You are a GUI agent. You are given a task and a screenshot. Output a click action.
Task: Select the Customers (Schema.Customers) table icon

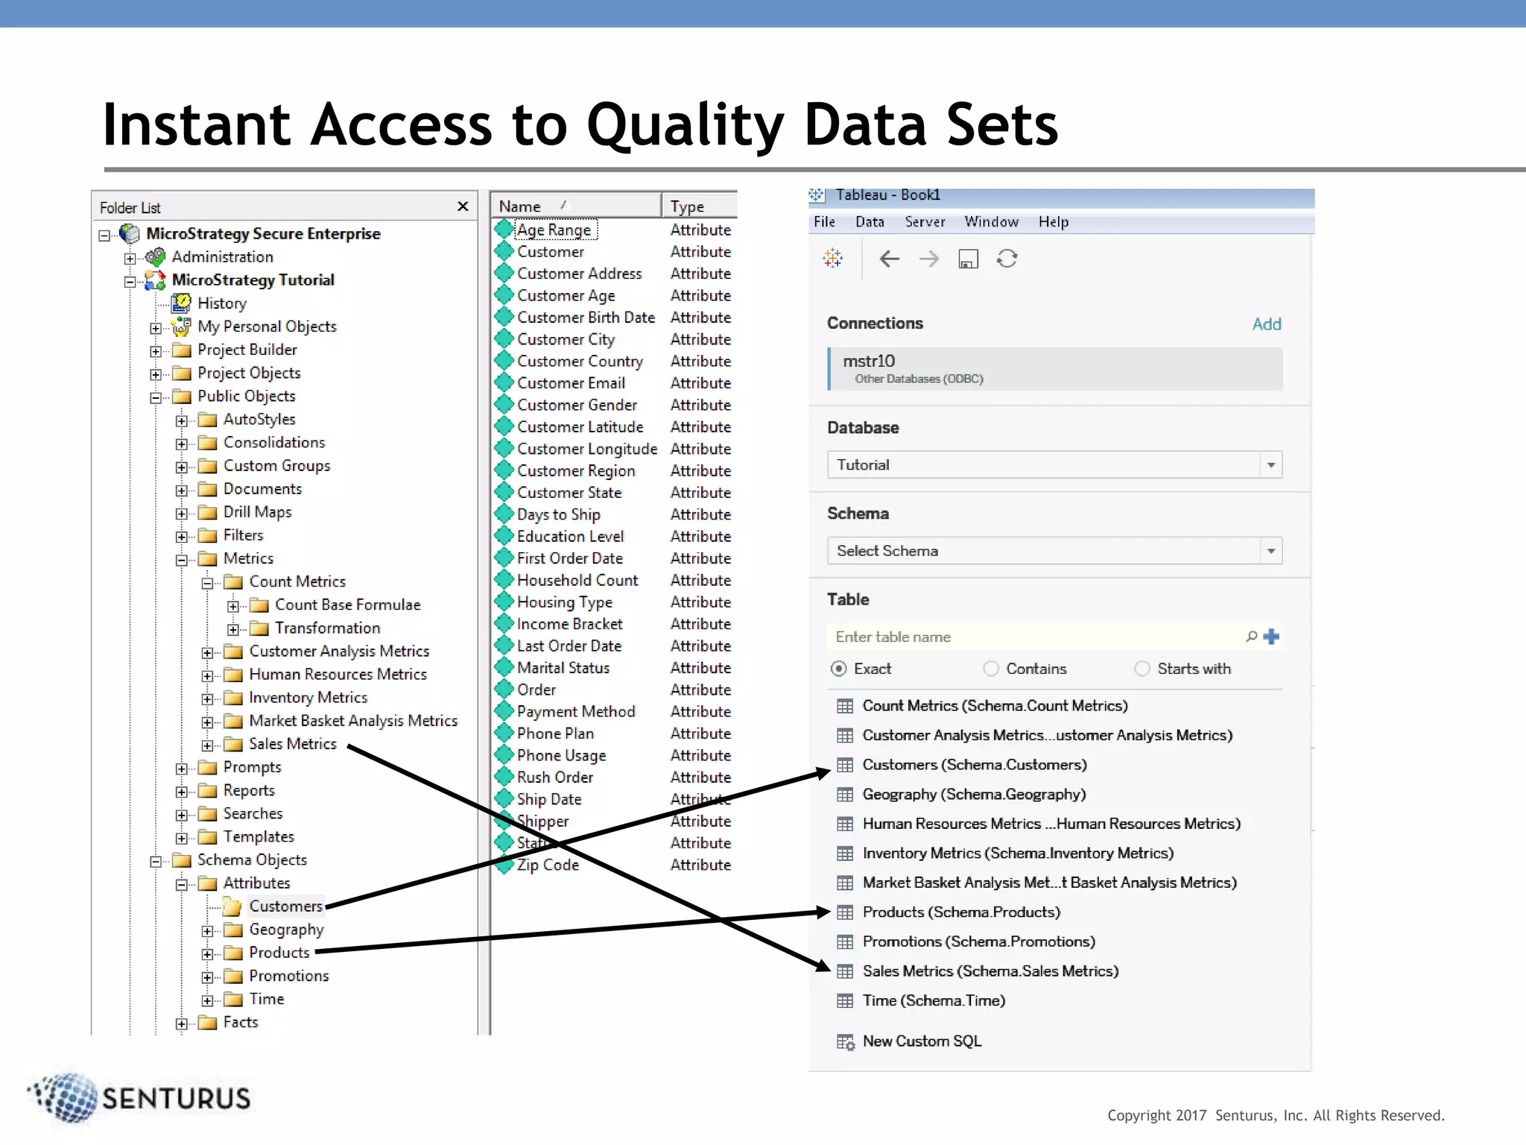point(845,765)
